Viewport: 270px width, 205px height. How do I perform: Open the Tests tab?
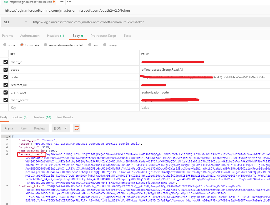point(127,36)
